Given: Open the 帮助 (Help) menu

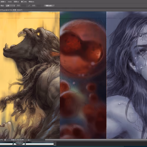Looking at the screenshot, I should click(x=31, y=2).
